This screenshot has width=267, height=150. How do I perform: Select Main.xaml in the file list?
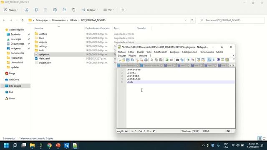tap(44, 58)
